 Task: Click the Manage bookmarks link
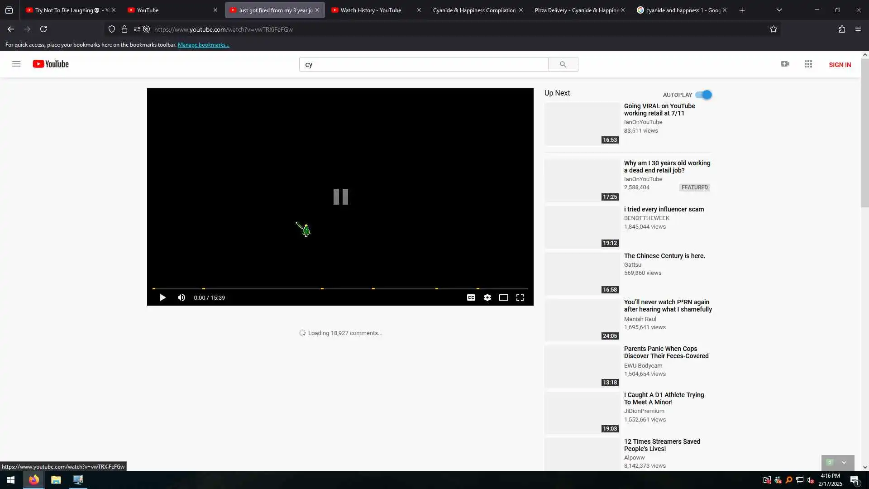203,45
